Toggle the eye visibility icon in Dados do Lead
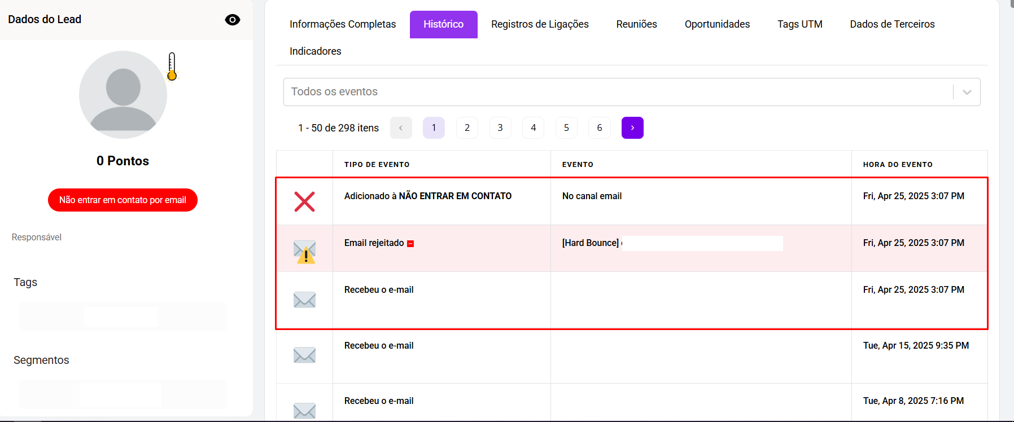This screenshot has height=422, width=1014. point(232,20)
